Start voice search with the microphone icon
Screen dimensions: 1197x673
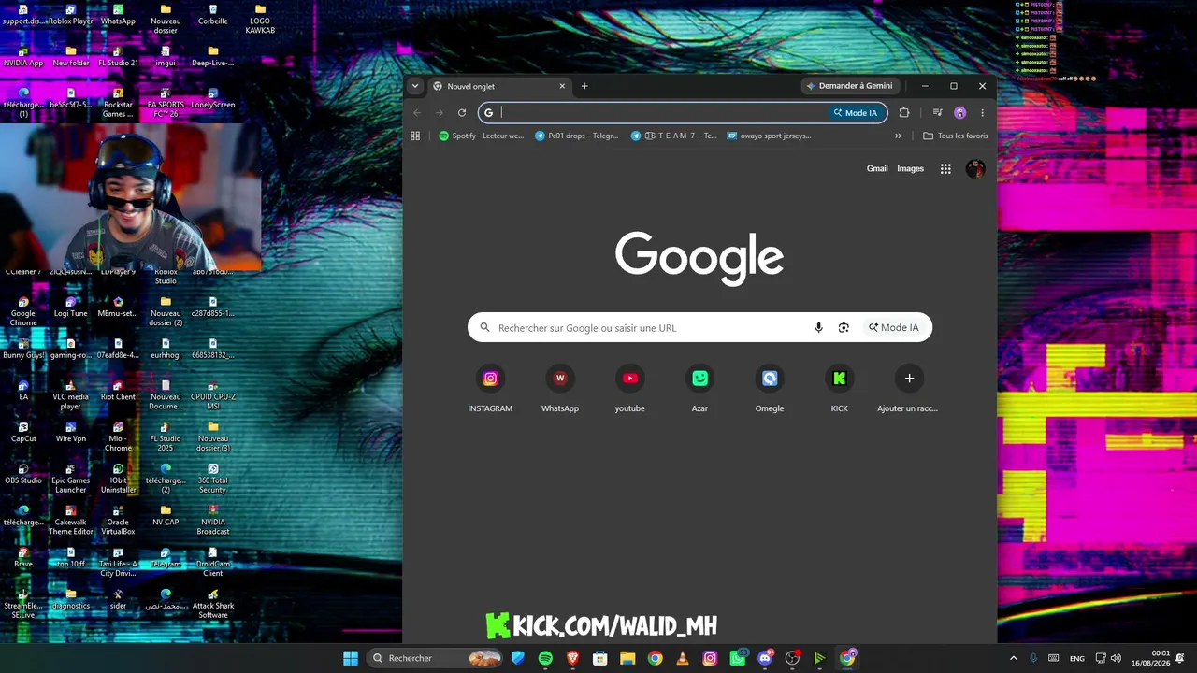tap(819, 327)
